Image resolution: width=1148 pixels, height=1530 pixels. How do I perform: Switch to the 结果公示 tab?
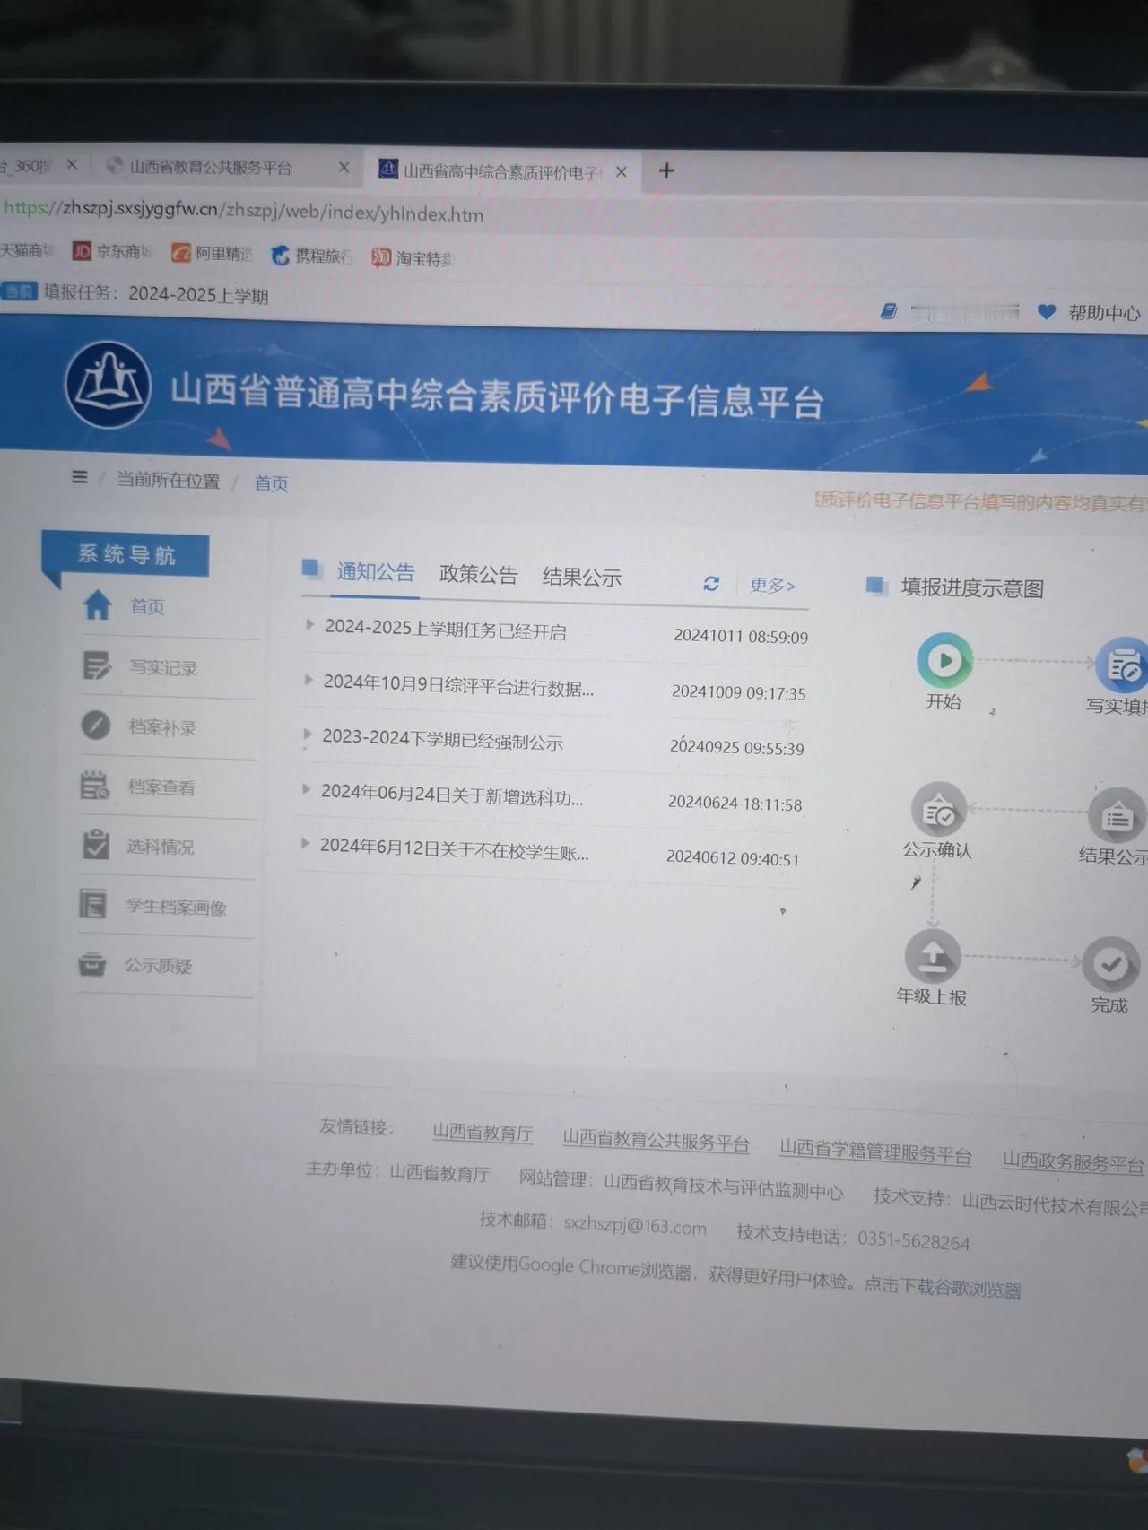(x=582, y=578)
